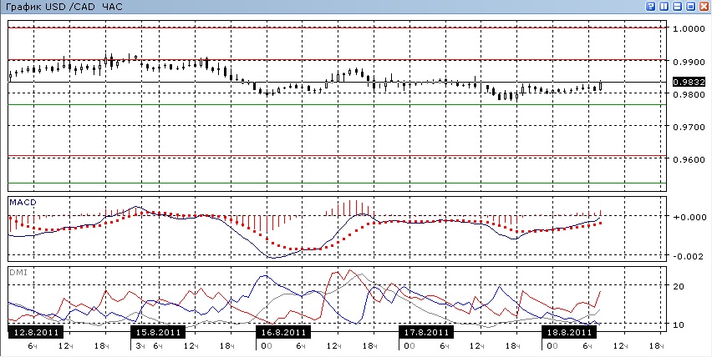Select the 18.8.2011 date marker
The image size is (712, 357).
coord(569,332)
